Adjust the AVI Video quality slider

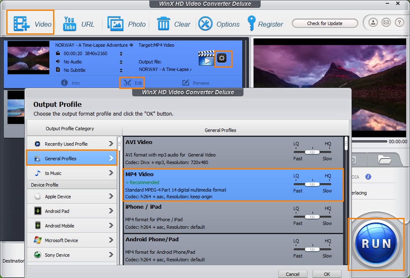coord(312,152)
